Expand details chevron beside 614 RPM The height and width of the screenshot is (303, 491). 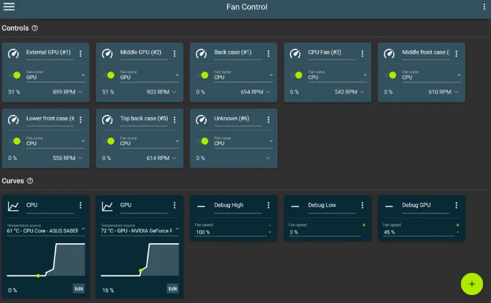(x=174, y=158)
